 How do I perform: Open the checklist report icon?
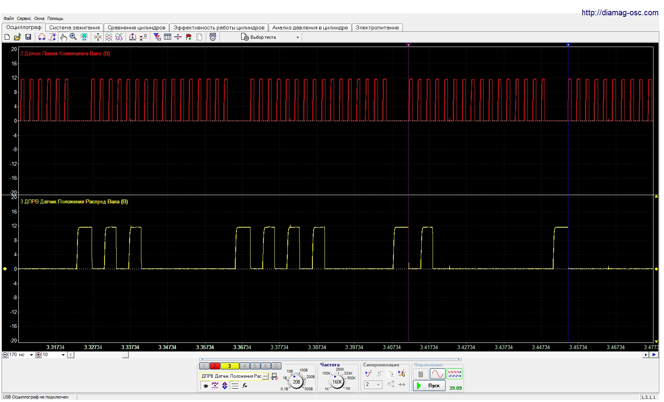[x=199, y=37]
